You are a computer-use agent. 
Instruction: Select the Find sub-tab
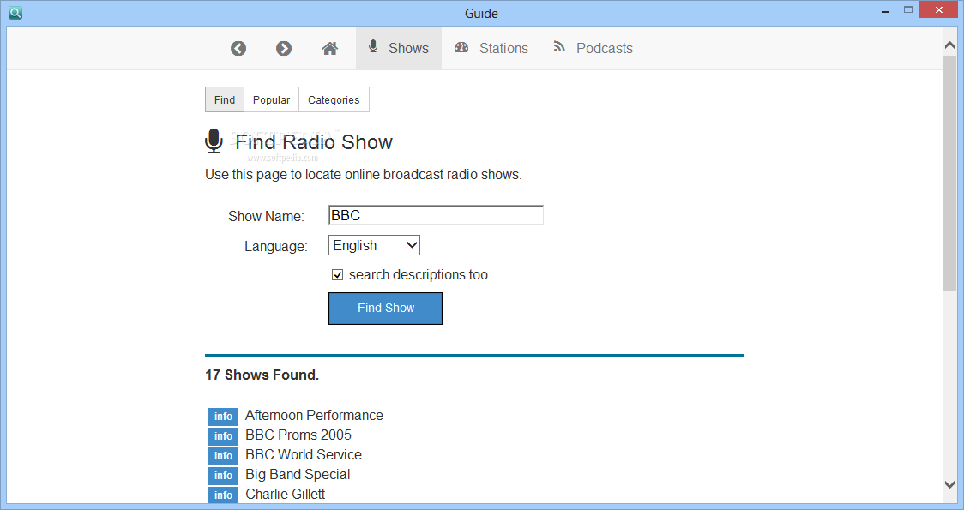point(225,99)
